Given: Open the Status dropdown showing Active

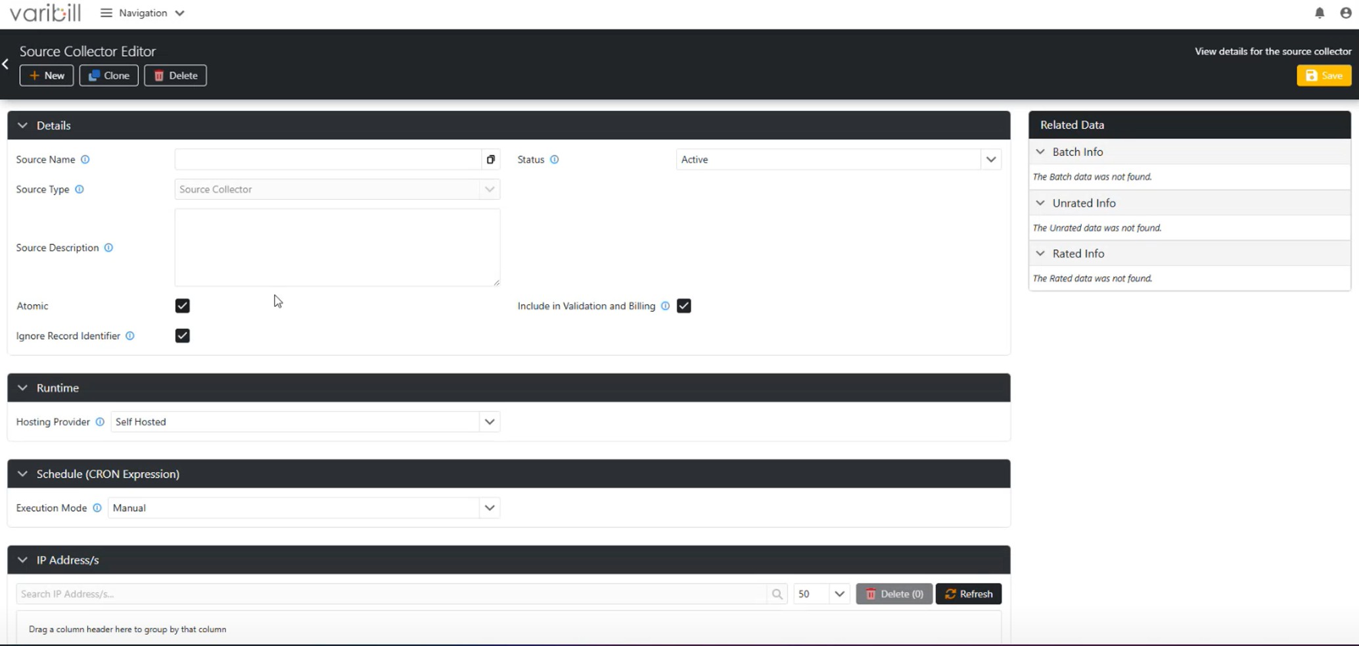Looking at the screenshot, I should click(991, 159).
